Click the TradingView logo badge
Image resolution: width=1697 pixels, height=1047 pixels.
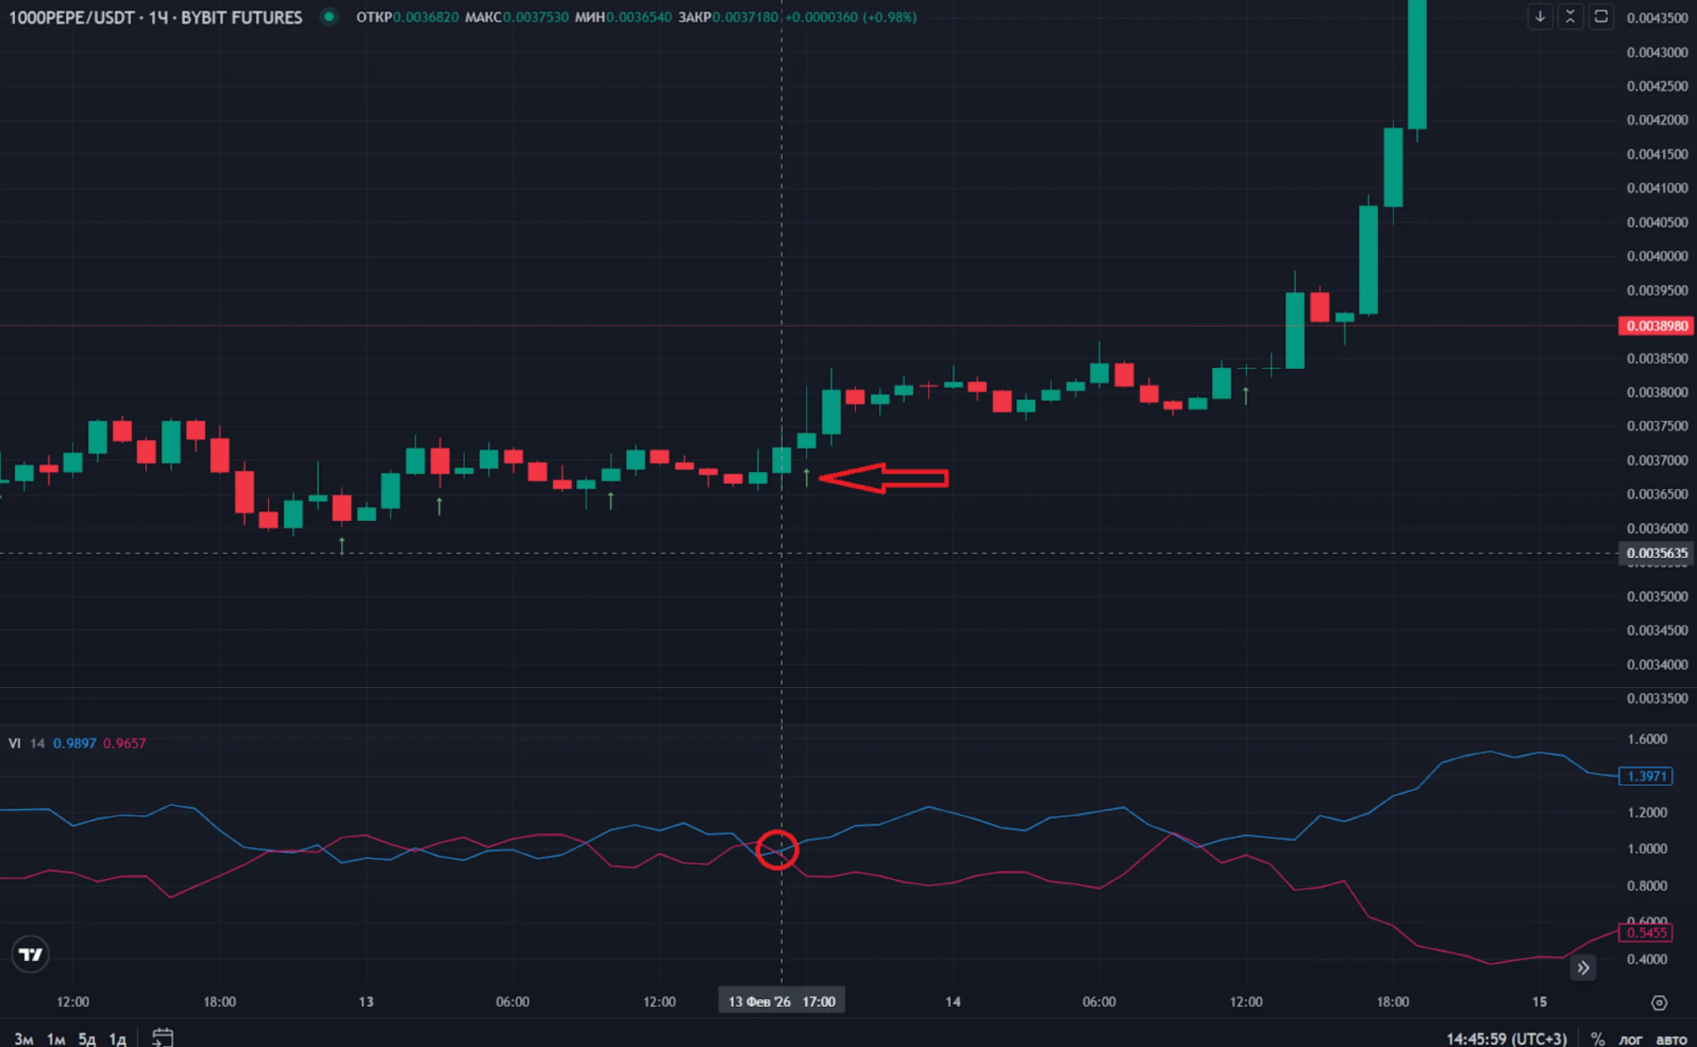(x=30, y=955)
